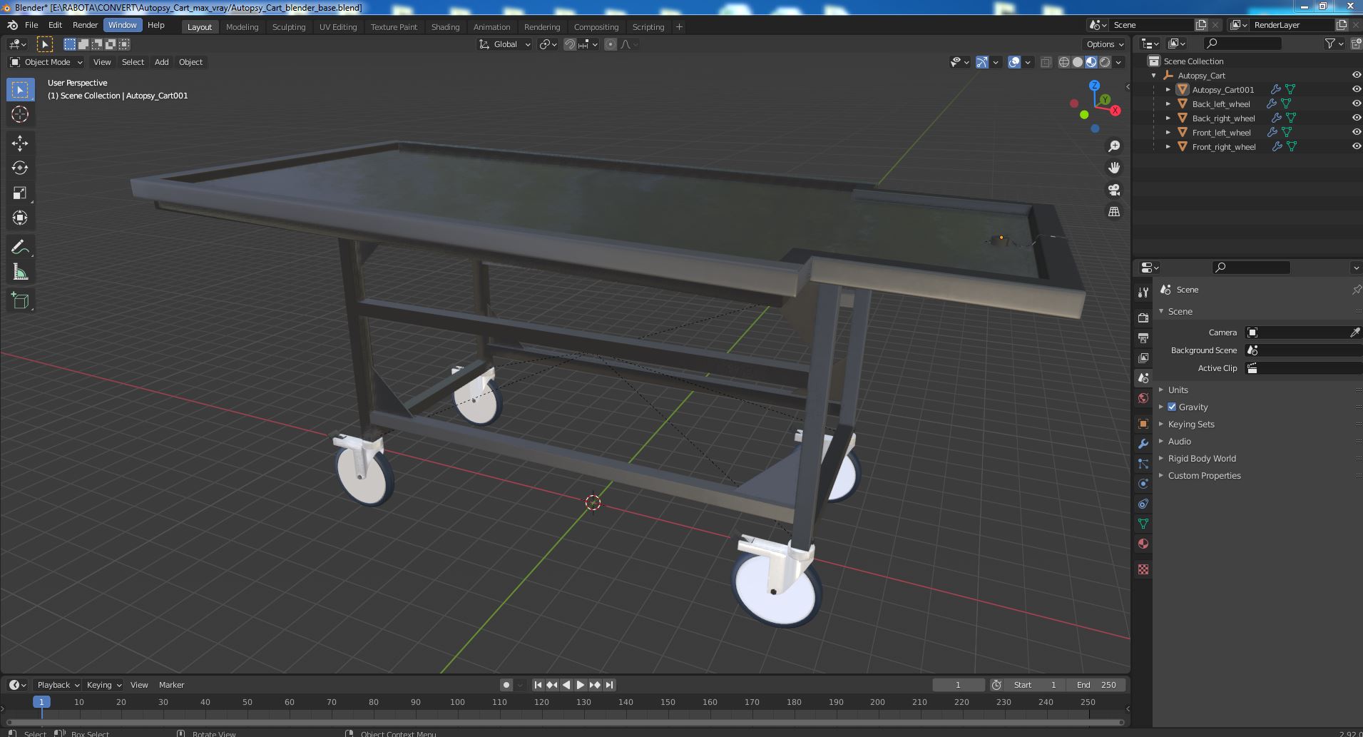Switch orthographic/perspective grid icon
Screen dimensions: 1363x737
[x=1113, y=211]
